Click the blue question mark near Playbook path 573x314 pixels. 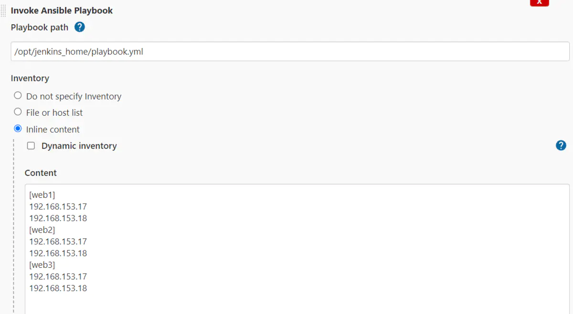tap(79, 27)
